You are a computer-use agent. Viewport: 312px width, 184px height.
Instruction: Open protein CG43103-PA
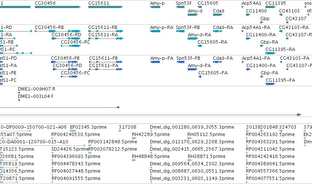click(x=295, y=58)
